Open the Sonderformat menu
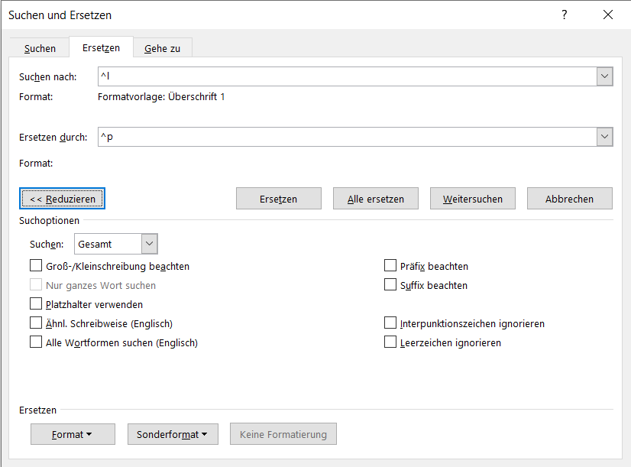The image size is (631, 467). pos(173,433)
